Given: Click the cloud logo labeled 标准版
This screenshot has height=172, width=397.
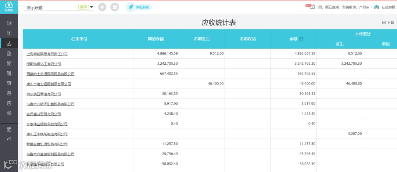Looking at the screenshot, I should 9,7.
